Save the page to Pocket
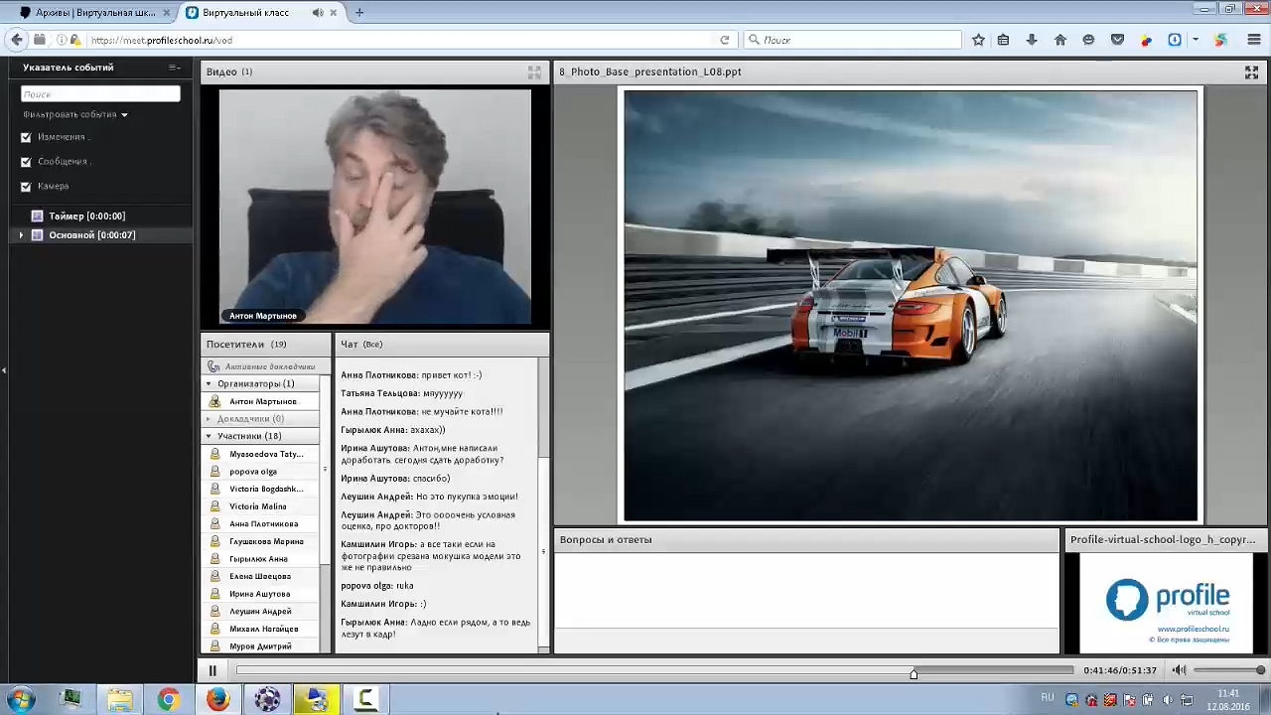Image resolution: width=1271 pixels, height=715 pixels. click(1118, 40)
